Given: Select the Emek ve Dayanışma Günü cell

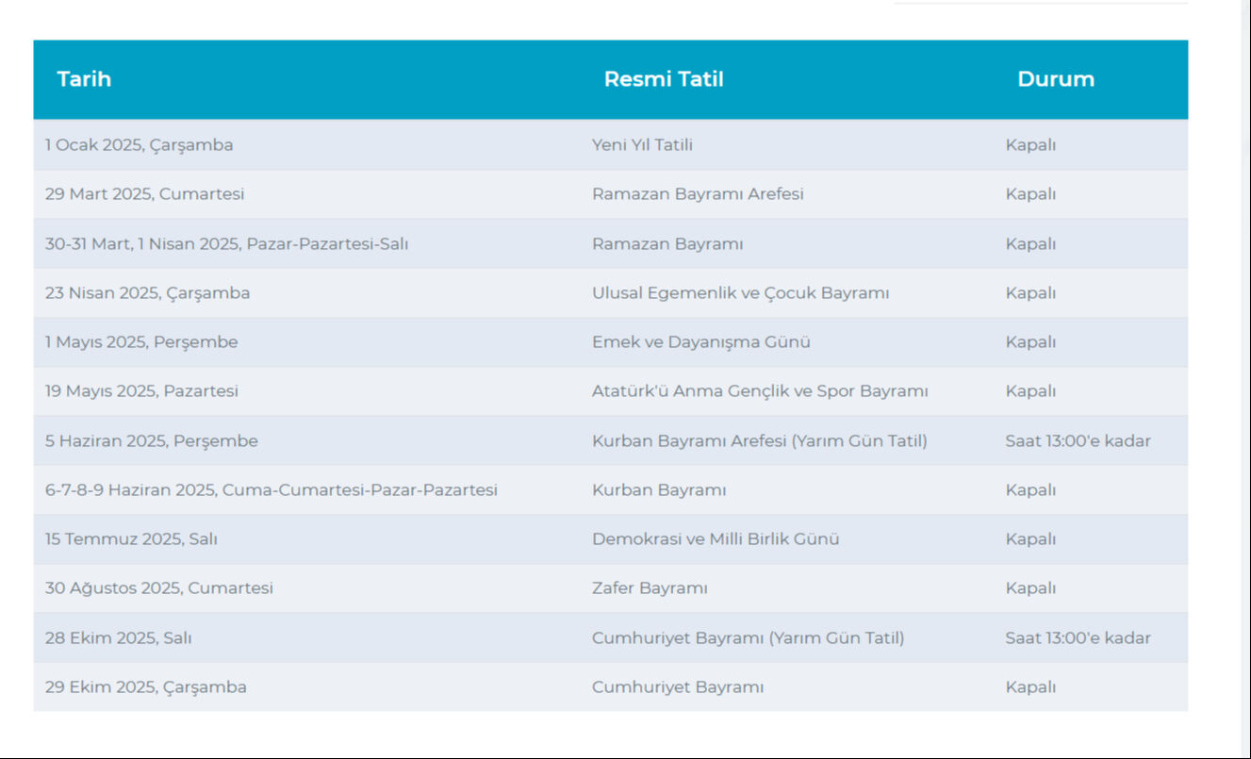Looking at the screenshot, I should (x=700, y=342).
